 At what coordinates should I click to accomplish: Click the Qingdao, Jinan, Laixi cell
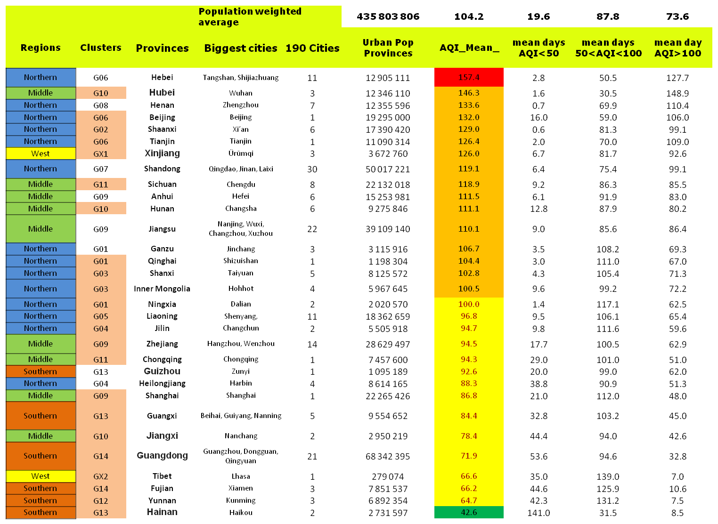[x=241, y=169]
